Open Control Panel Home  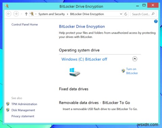point(25,25)
